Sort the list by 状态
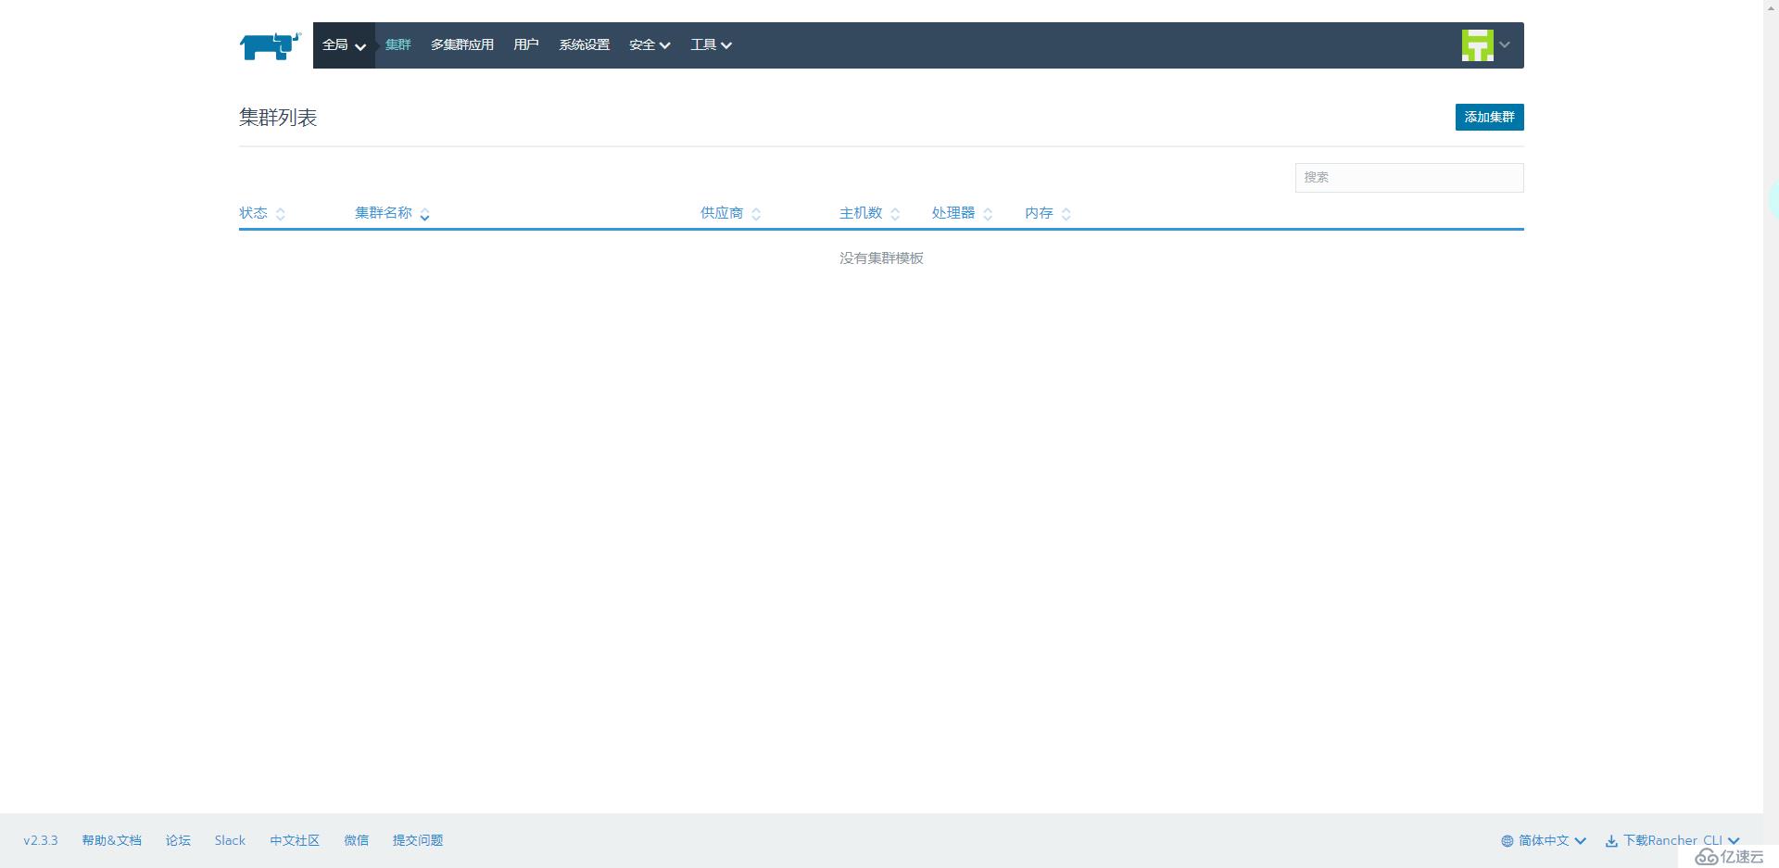Image resolution: width=1779 pixels, height=868 pixels. coord(262,213)
